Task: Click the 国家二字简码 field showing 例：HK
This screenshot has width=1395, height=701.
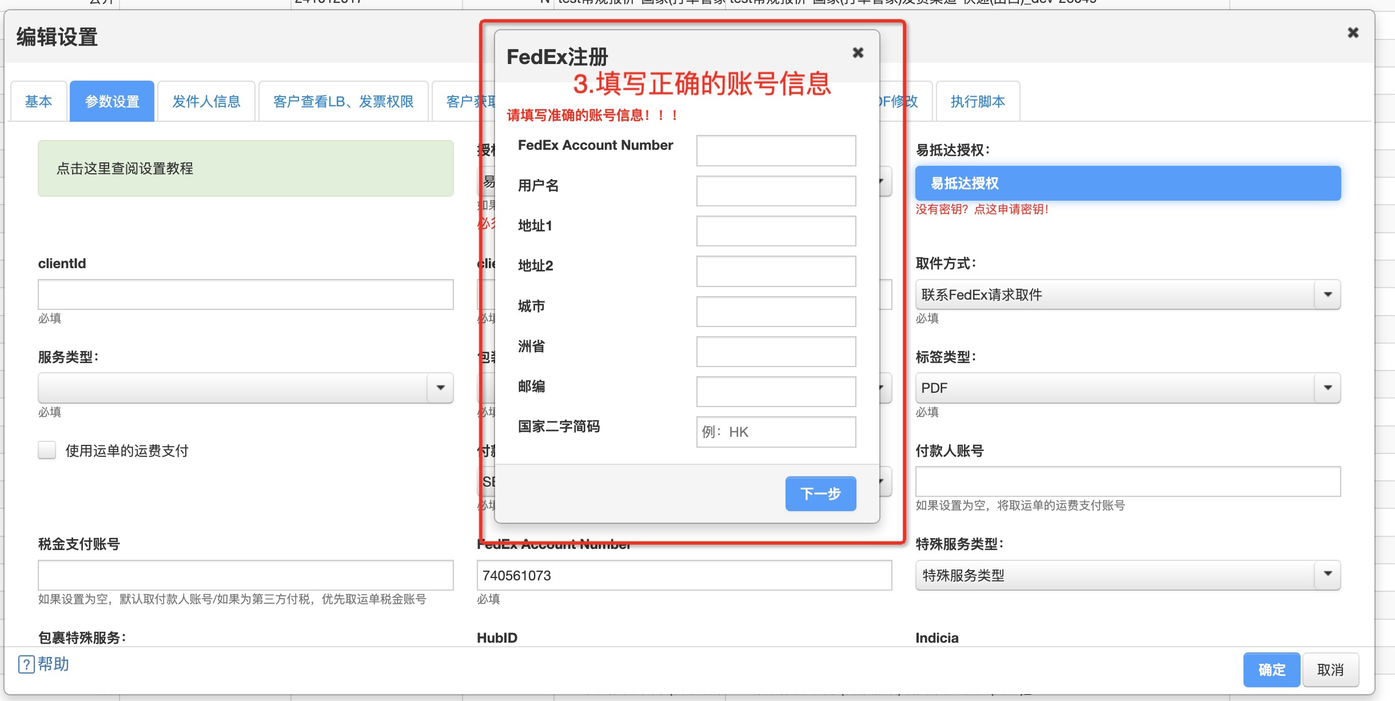Action: point(776,432)
